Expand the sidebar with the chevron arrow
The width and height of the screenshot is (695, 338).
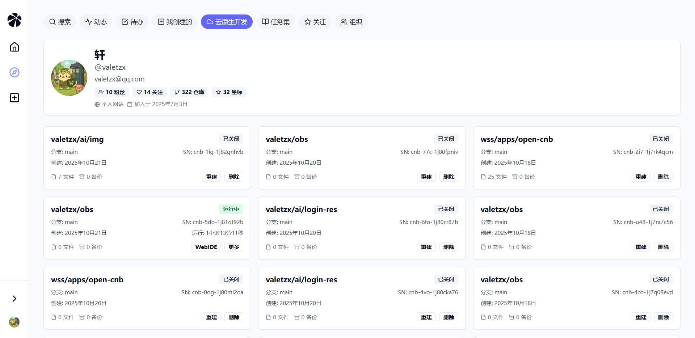click(x=14, y=298)
